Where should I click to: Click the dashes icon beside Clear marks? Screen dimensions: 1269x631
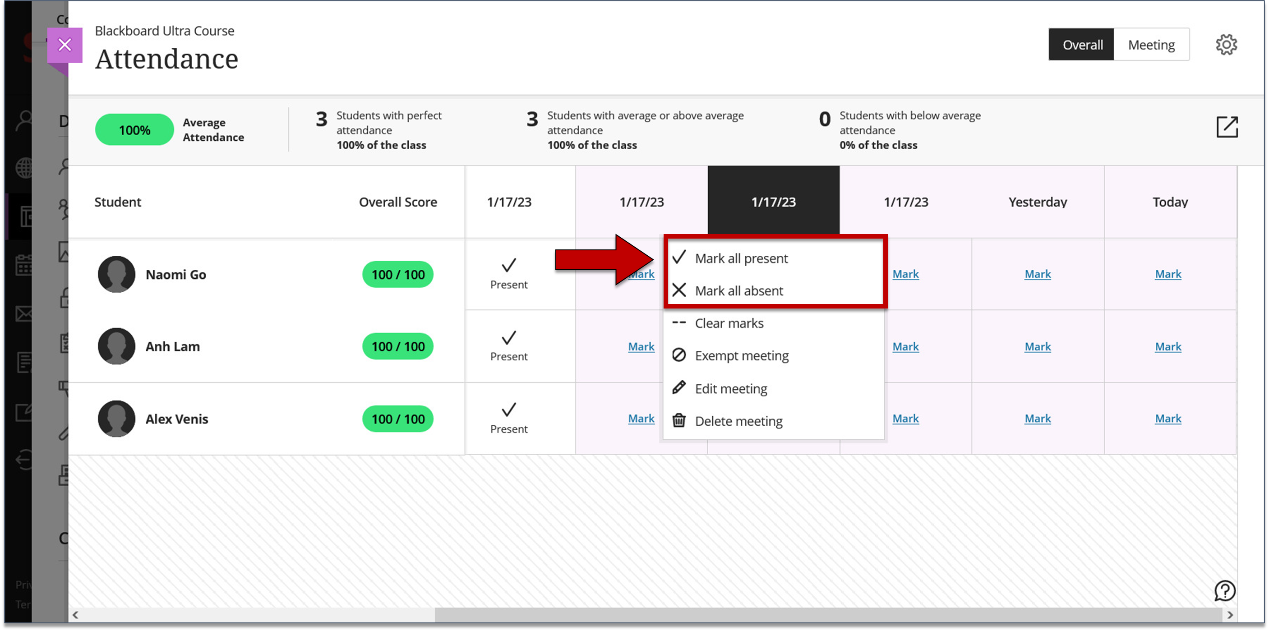click(x=679, y=322)
